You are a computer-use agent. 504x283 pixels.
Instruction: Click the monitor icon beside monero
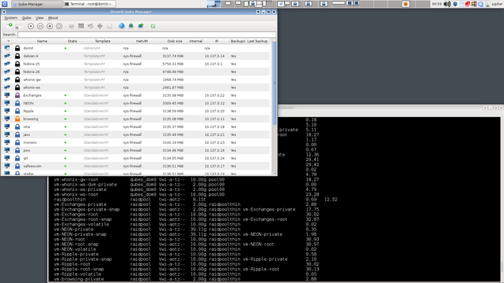point(7,142)
